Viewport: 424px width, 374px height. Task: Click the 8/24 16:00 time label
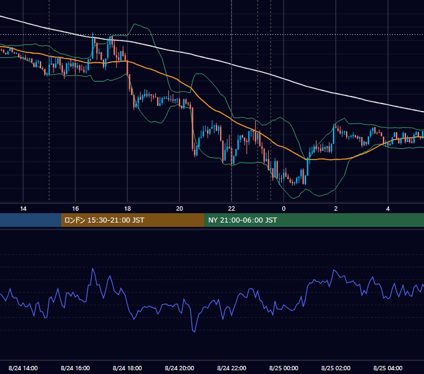[x=75, y=368]
